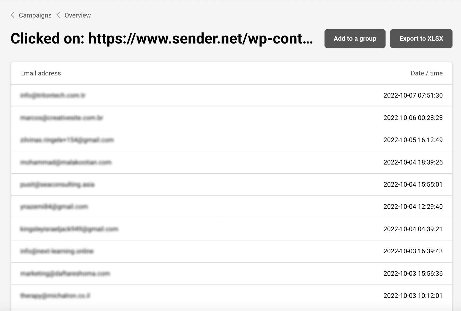Viewport: 461px width, 311px height.
Task: Click timestamp 2022-10-04 18:39:26
Action: [413, 162]
